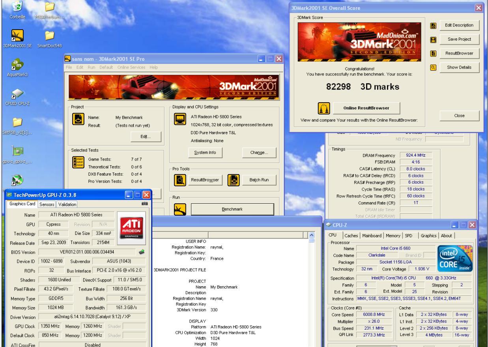488x347 pixels.
Task: Click the Save Project button
Action: point(459,39)
